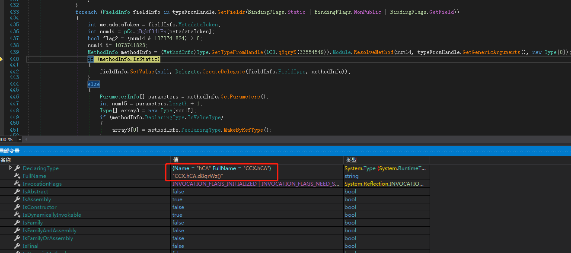Click value "CCX.hCA.d8qrWz()"
This screenshot has width=571, height=253.
pos(198,176)
